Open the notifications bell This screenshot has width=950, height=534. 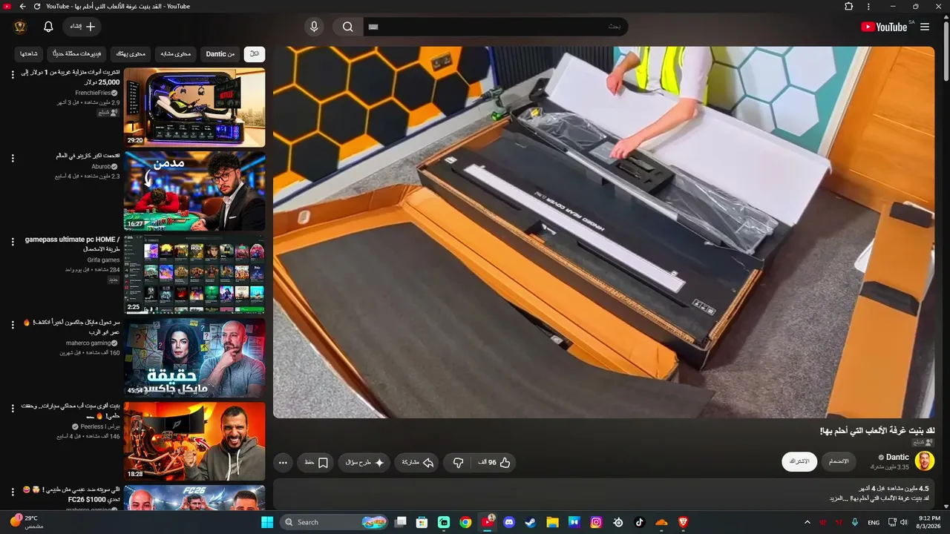coord(48,27)
